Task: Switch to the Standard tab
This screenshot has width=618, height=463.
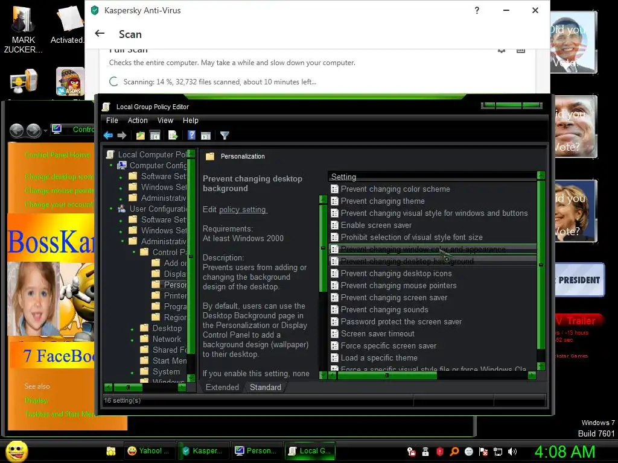Action: (266, 387)
